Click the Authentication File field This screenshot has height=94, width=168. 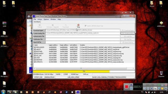[x=82, y=36]
